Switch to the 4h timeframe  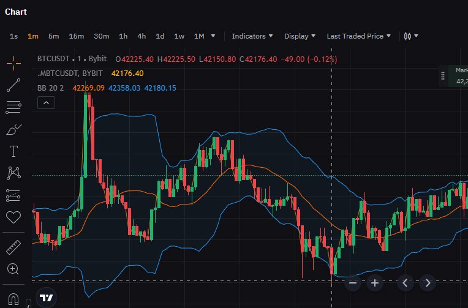click(142, 36)
